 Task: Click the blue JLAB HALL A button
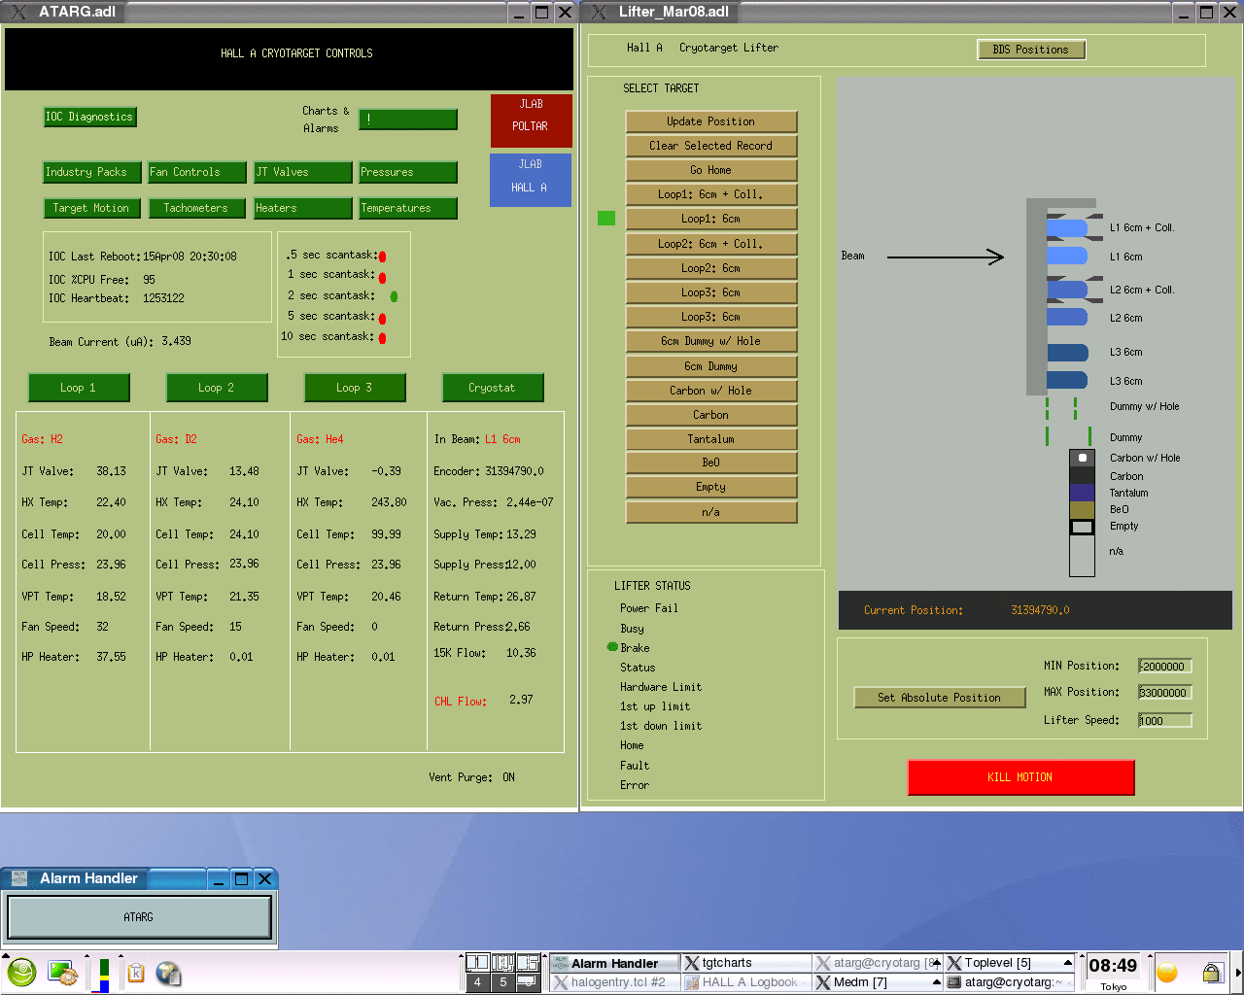[531, 180]
